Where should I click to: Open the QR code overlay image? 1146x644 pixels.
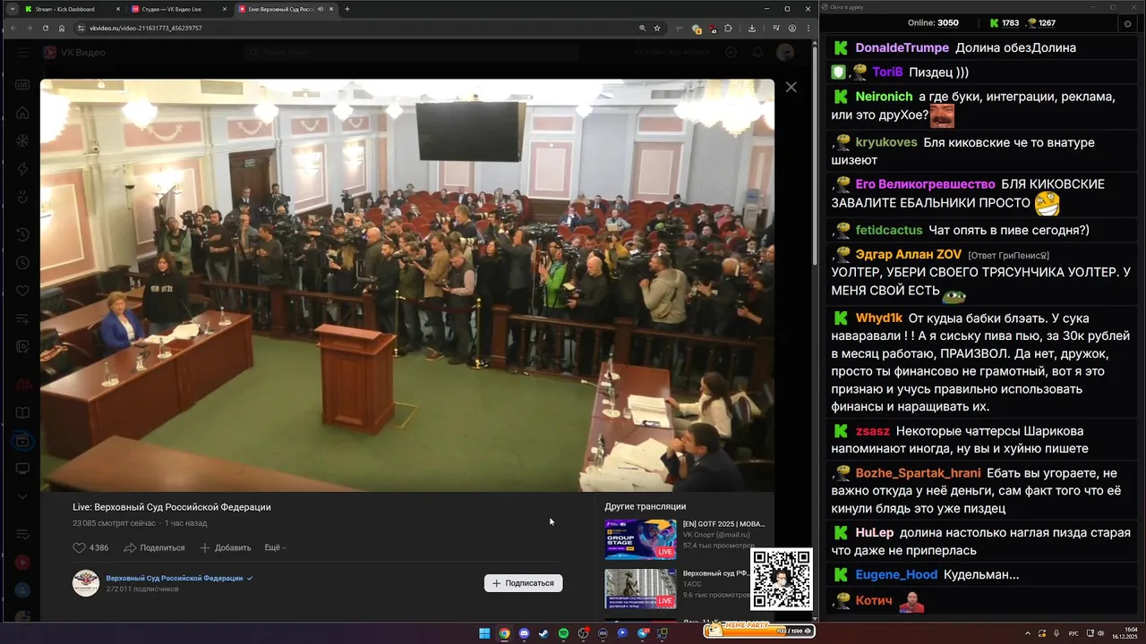[x=781, y=580]
